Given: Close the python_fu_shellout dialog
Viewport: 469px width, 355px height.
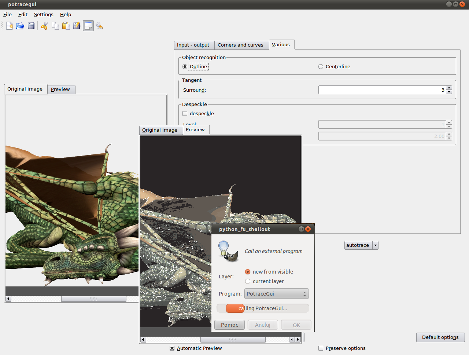Looking at the screenshot, I should coord(308,229).
